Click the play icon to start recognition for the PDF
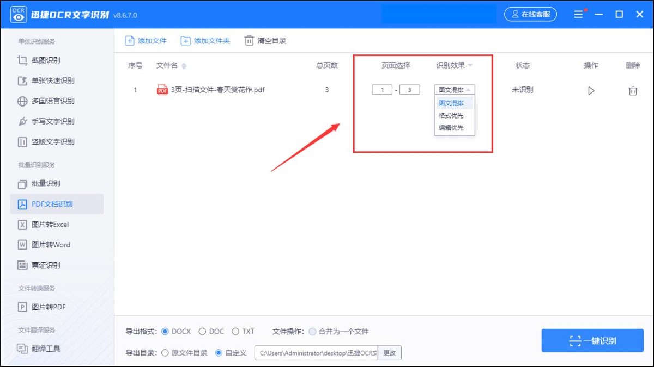Viewport: 654px width, 367px height. pos(591,91)
